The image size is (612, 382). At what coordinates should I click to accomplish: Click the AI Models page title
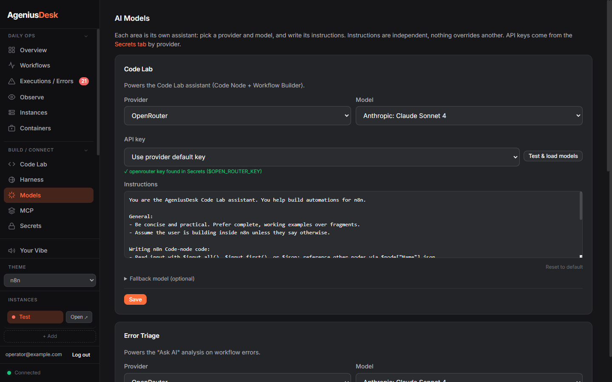pos(132,18)
